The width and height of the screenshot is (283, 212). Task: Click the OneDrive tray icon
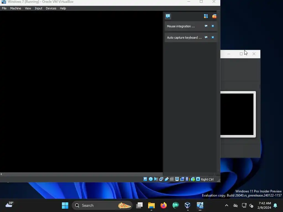(235, 205)
